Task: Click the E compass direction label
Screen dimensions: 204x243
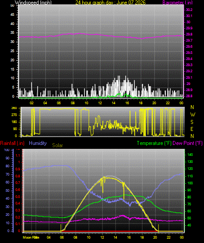Action: [x=192, y=129]
